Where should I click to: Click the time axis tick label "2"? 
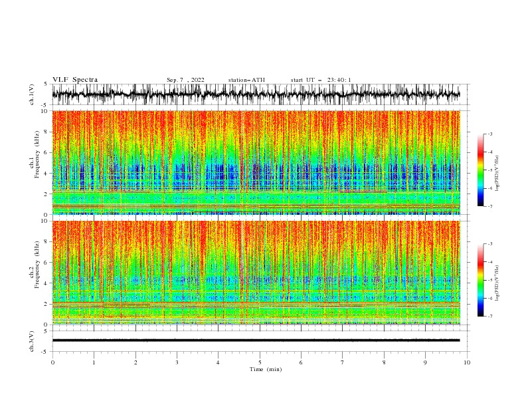(x=135, y=362)
